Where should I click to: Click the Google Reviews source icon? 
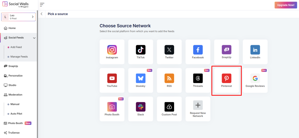coord(255,78)
